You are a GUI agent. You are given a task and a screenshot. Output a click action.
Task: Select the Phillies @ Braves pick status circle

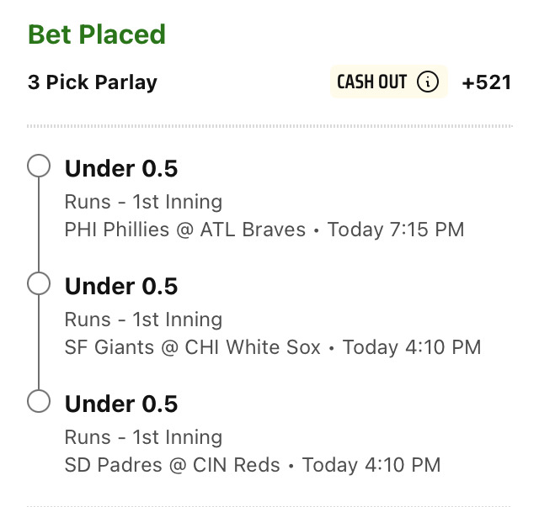39,166
